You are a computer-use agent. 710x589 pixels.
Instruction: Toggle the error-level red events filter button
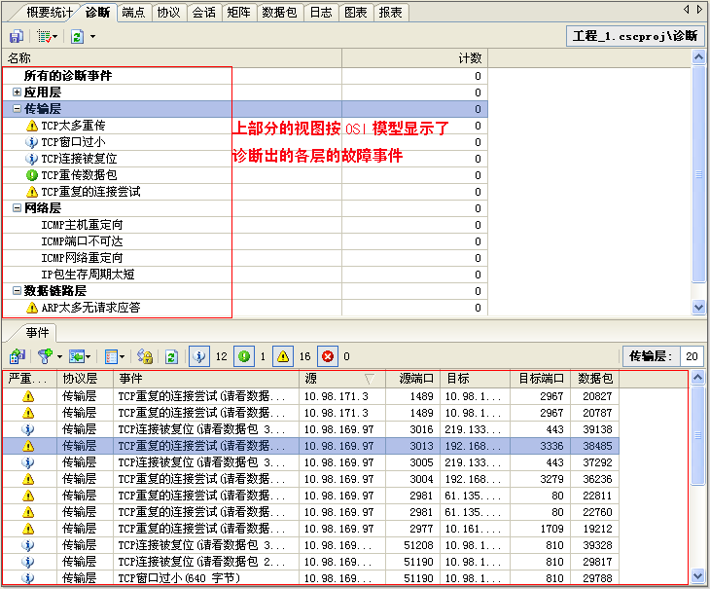328,356
